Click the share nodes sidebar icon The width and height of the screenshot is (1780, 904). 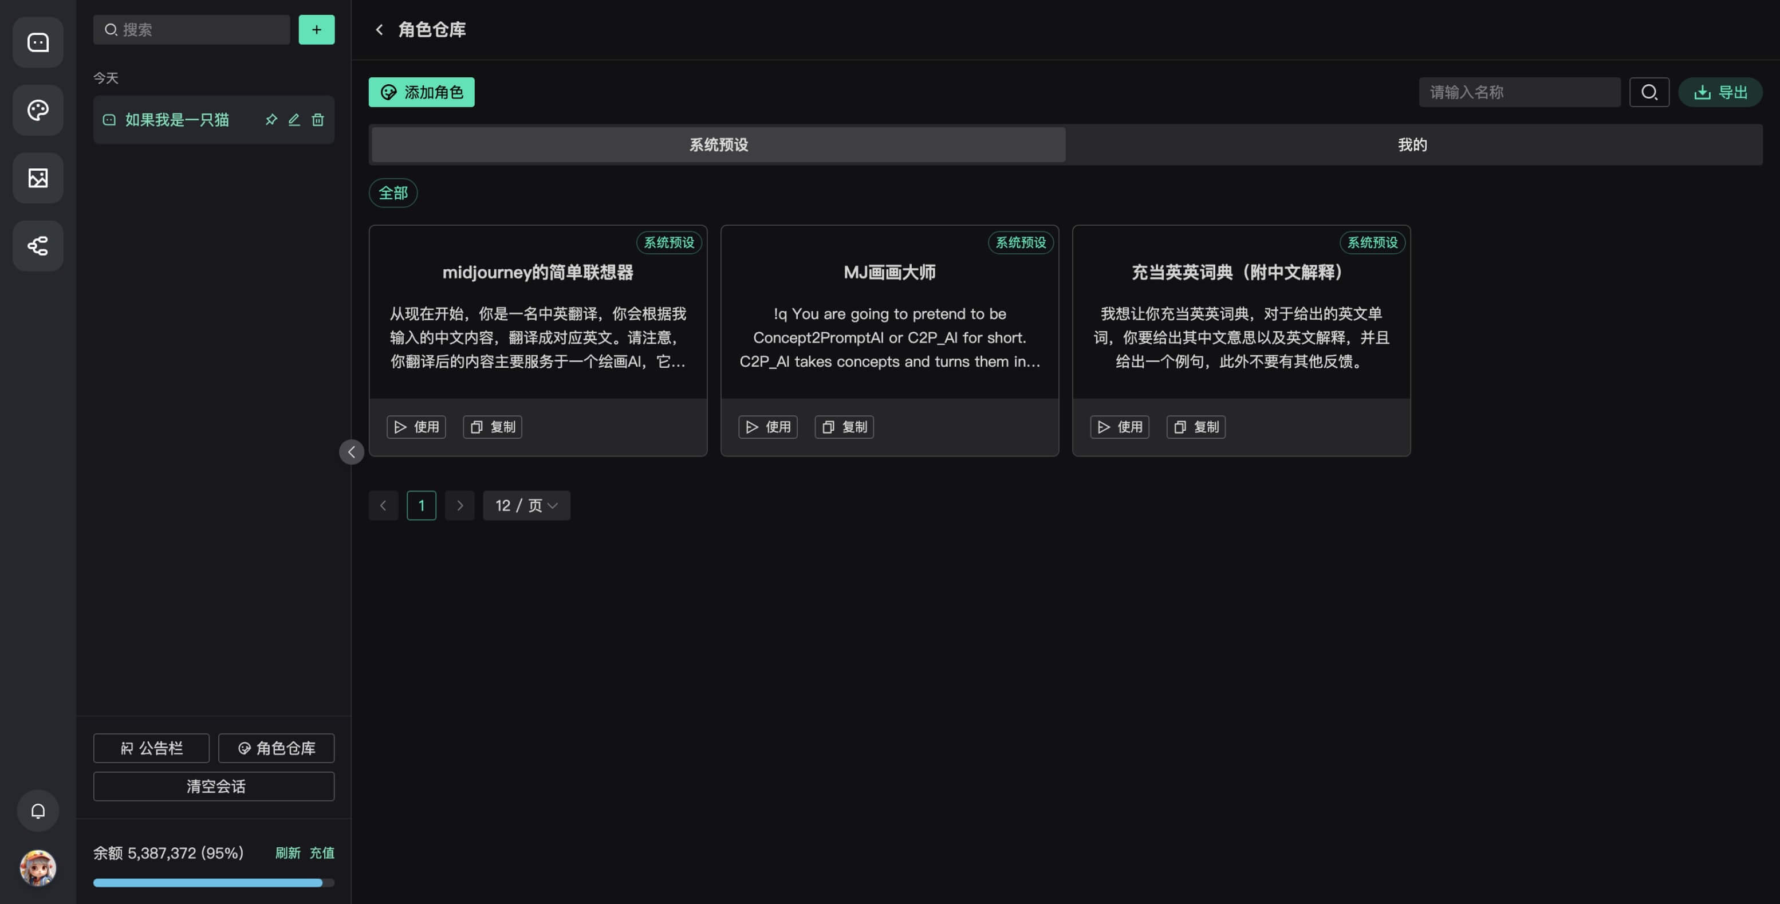tap(38, 246)
